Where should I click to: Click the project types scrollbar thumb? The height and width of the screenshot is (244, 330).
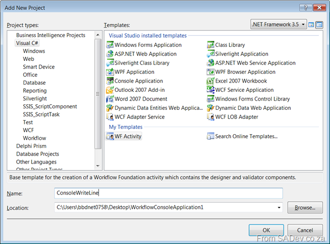(98, 94)
